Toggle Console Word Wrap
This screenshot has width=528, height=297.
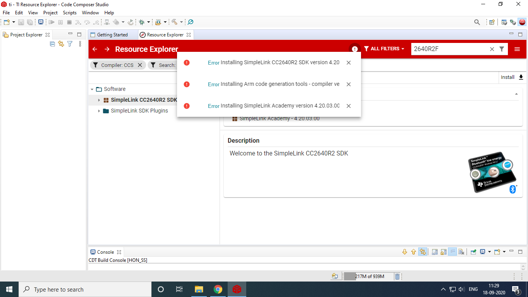tap(452, 252)
